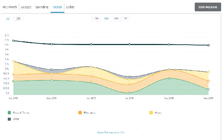Select the yellow Home point for Jun 2019

coord(91,67)
